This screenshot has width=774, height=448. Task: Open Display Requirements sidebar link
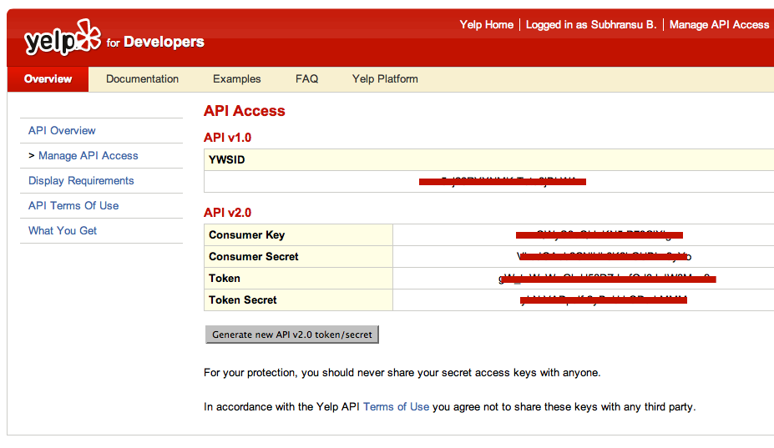click(81, 180)
